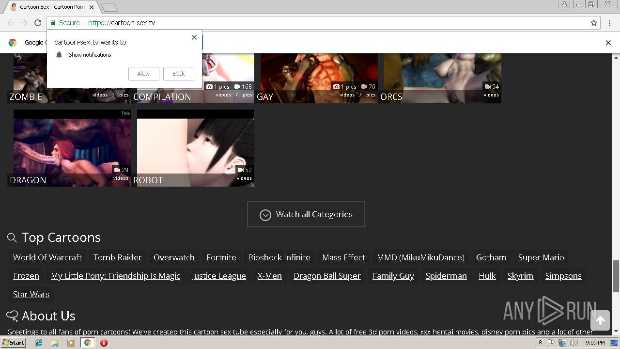Open the DRAGON category label
This screenshot has height=349, width=620.
click(28, 180)
